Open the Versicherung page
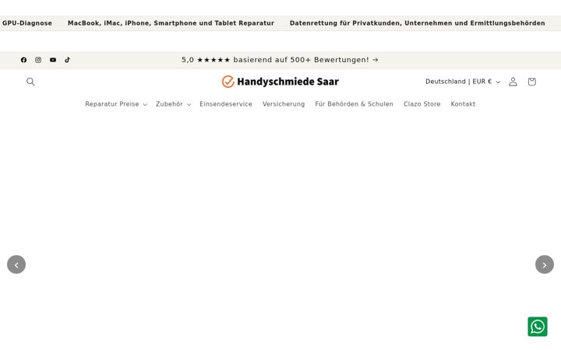The image size is (561, 350). point(284,104)
